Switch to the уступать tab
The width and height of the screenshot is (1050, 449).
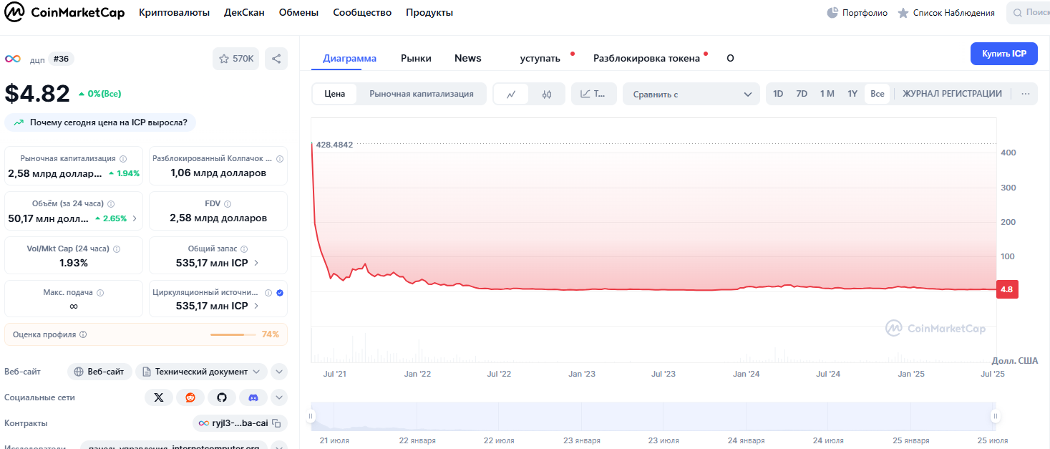pyautogui.click(x=540, y=58)
